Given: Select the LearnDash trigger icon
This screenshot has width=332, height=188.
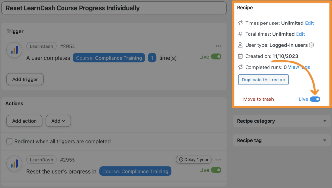Looking at the screenshot, I should click(x=14, y=50).
